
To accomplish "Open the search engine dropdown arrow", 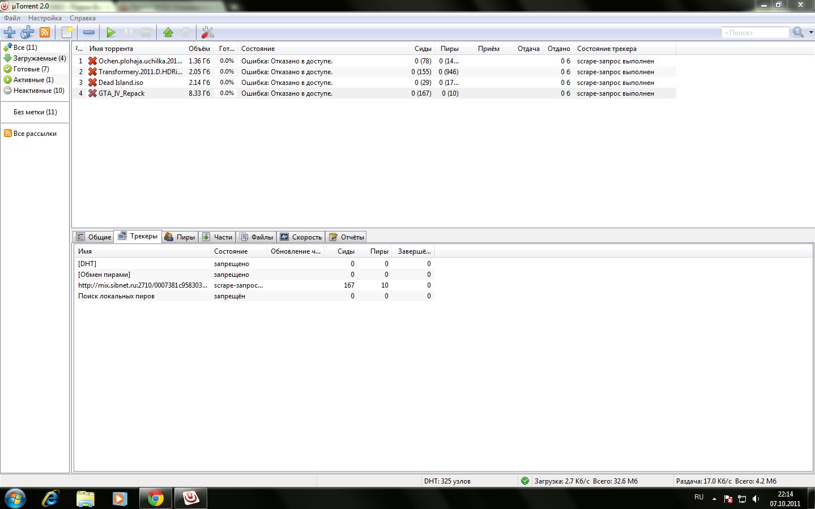I will point(810,32).
